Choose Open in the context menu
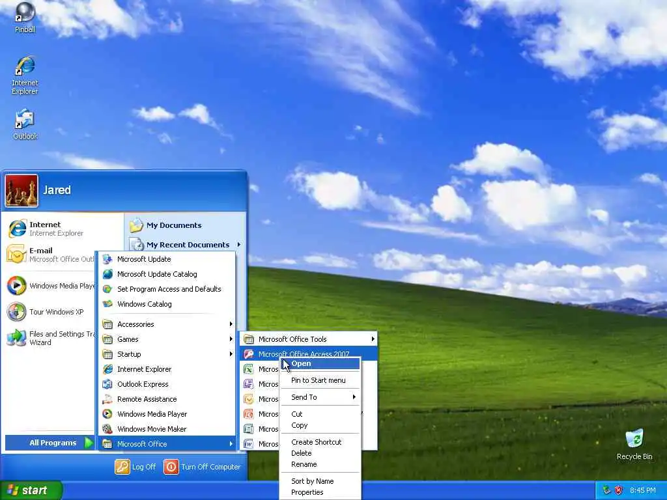The width and height of the screenshot is (667, 500). tap(320, 363)
